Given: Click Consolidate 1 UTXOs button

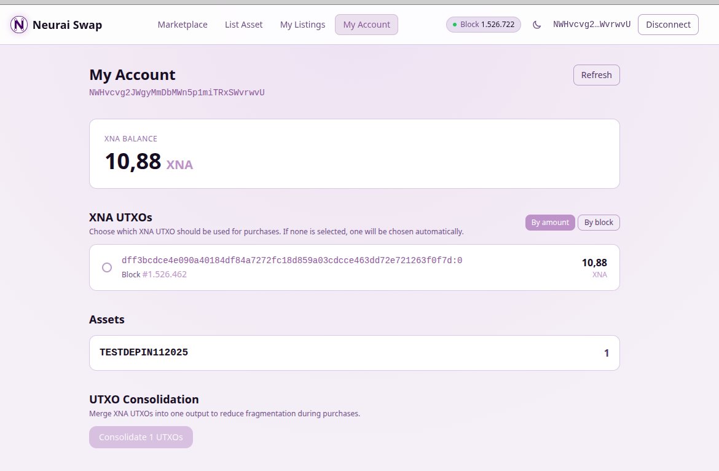Looking at the screenshot, I should [141, 437].
